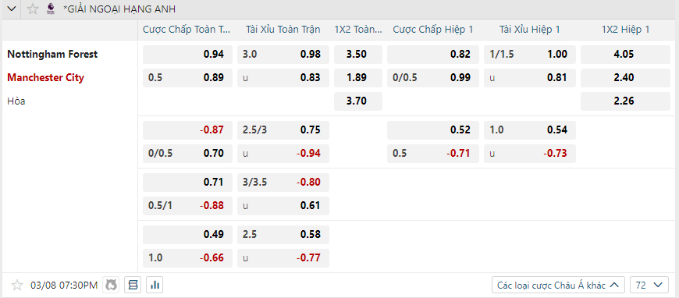Star the match at the bottom left
This screenshot has height=298, width=679.
[x=17, y=285]
